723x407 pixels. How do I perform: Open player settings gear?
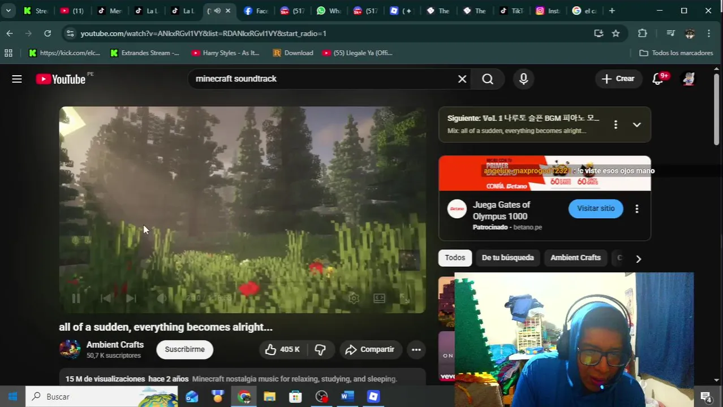pyautogui.click(x=354, y=298)
